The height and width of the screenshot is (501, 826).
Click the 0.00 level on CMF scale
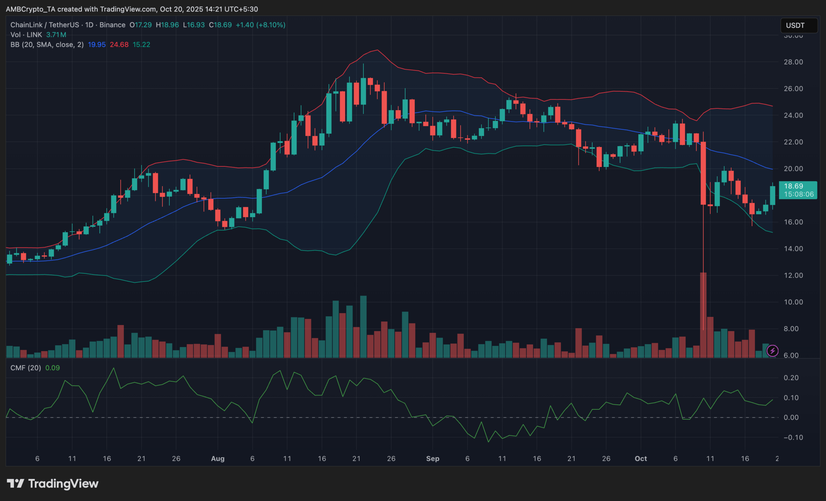point(791,418)
